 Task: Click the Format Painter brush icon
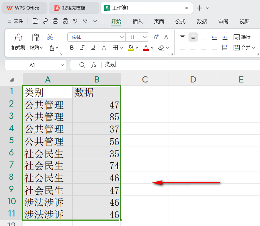coord(18,37)
